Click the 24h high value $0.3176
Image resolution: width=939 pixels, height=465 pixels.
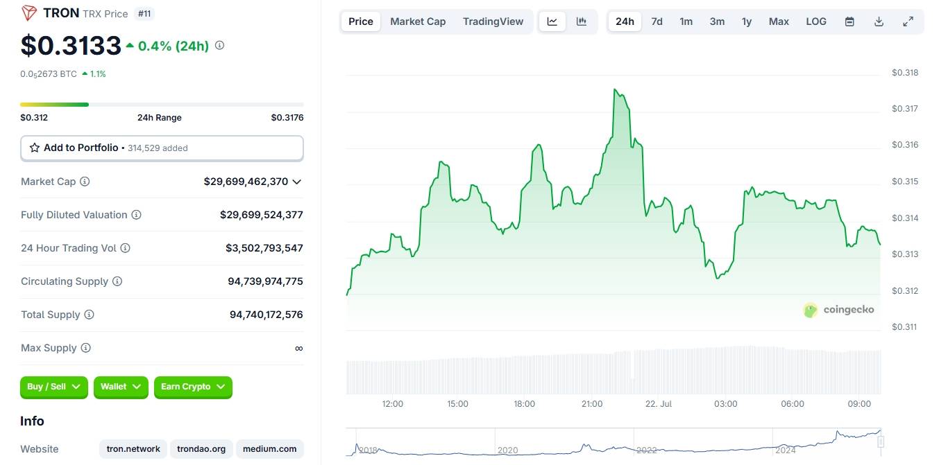[x=287, y=118]
